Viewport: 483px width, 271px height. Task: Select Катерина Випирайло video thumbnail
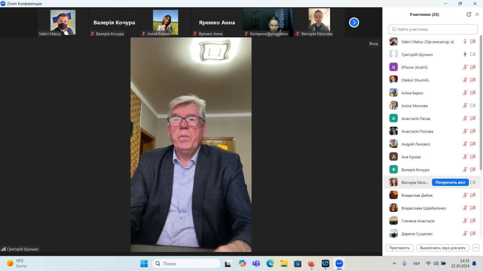click(x=268, y=22)
